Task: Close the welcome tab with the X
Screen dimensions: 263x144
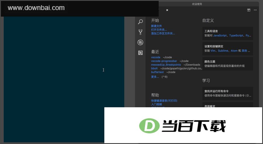Action: click(x=167, y=10)
